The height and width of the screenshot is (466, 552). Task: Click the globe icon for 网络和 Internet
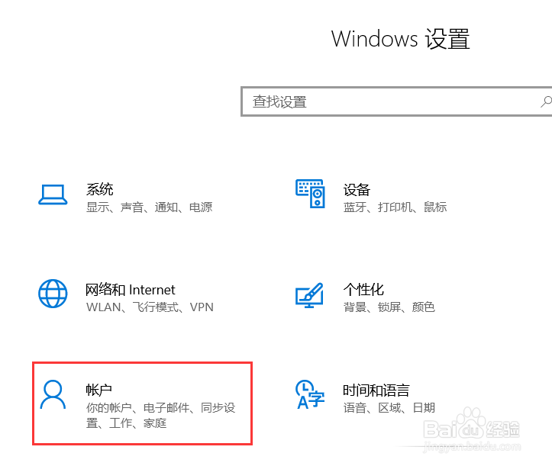[53, 294]
